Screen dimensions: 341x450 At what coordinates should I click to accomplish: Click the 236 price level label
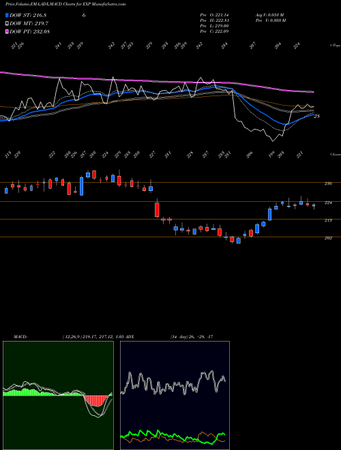328,183
